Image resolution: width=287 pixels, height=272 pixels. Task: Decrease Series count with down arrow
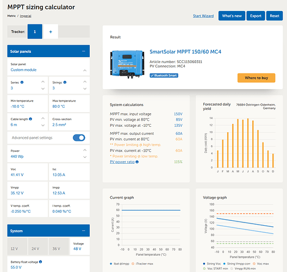(x=43, y=89)
